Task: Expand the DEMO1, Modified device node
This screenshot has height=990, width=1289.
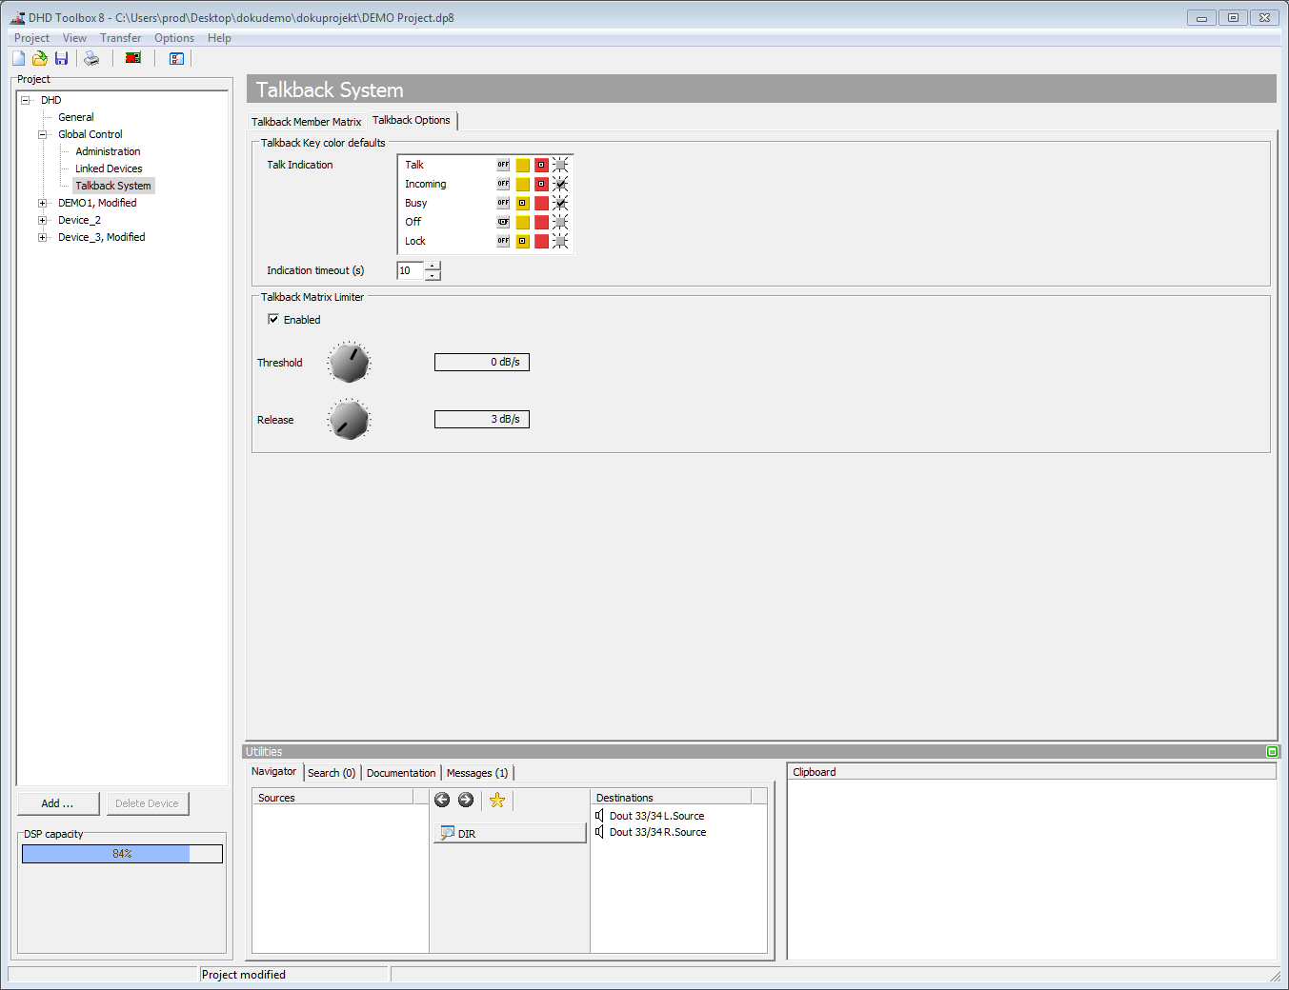Action: pyautogui.click(x=42, y=203)
